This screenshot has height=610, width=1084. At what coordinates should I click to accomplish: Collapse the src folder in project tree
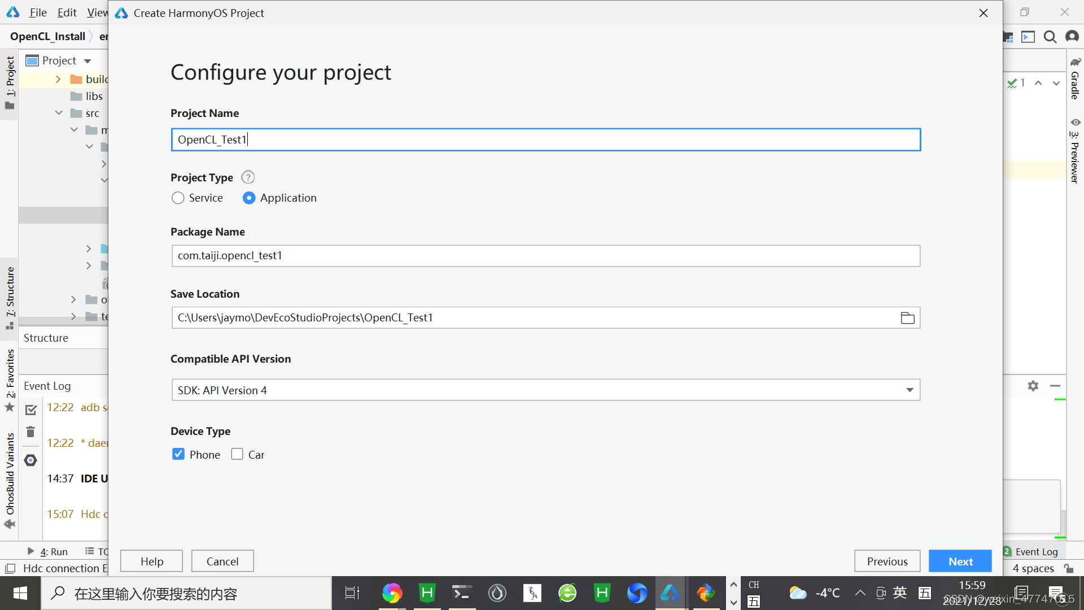pos(59,113)
